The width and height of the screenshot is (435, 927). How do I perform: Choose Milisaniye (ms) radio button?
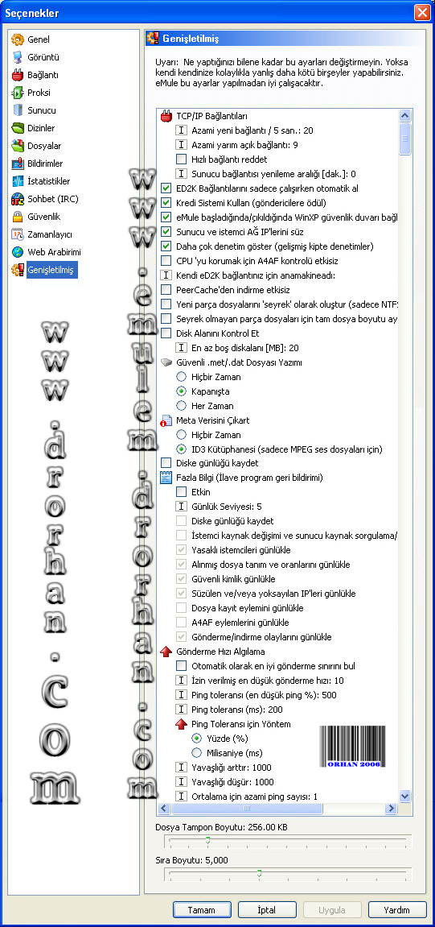pos(196,753)
